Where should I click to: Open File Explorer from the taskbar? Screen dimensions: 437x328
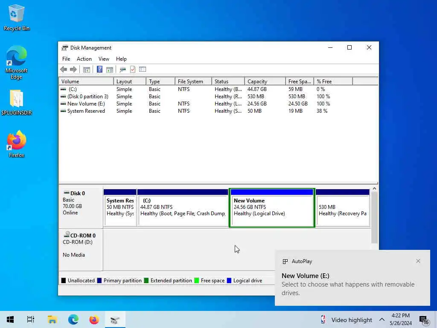coord(52,319)
